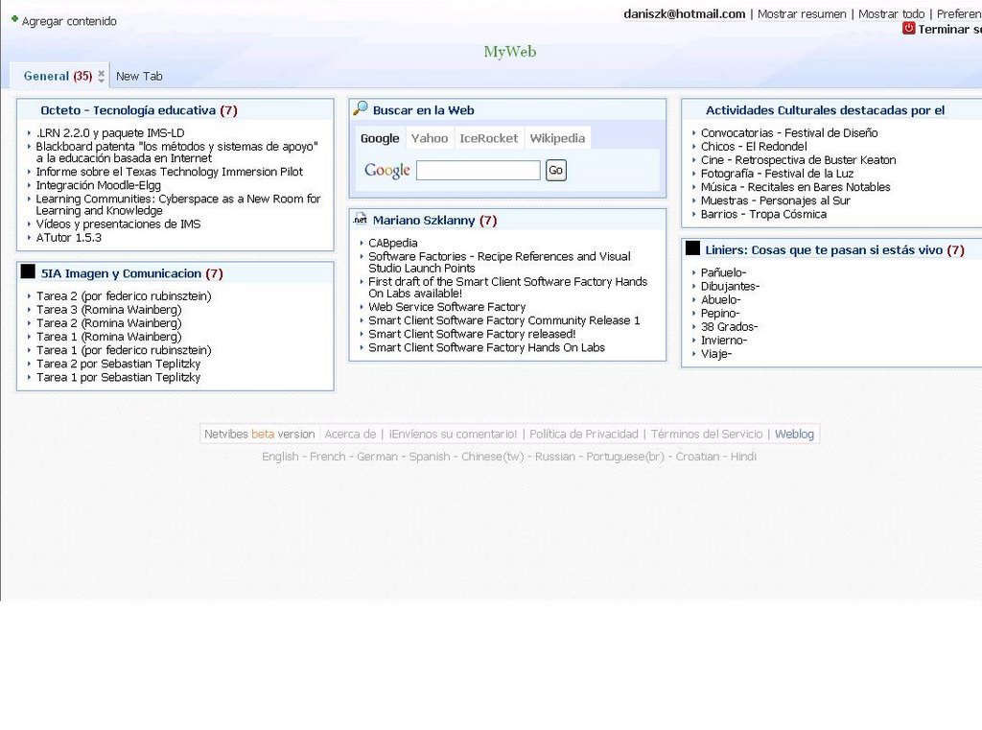Close the General tab with its x icon

101,73
